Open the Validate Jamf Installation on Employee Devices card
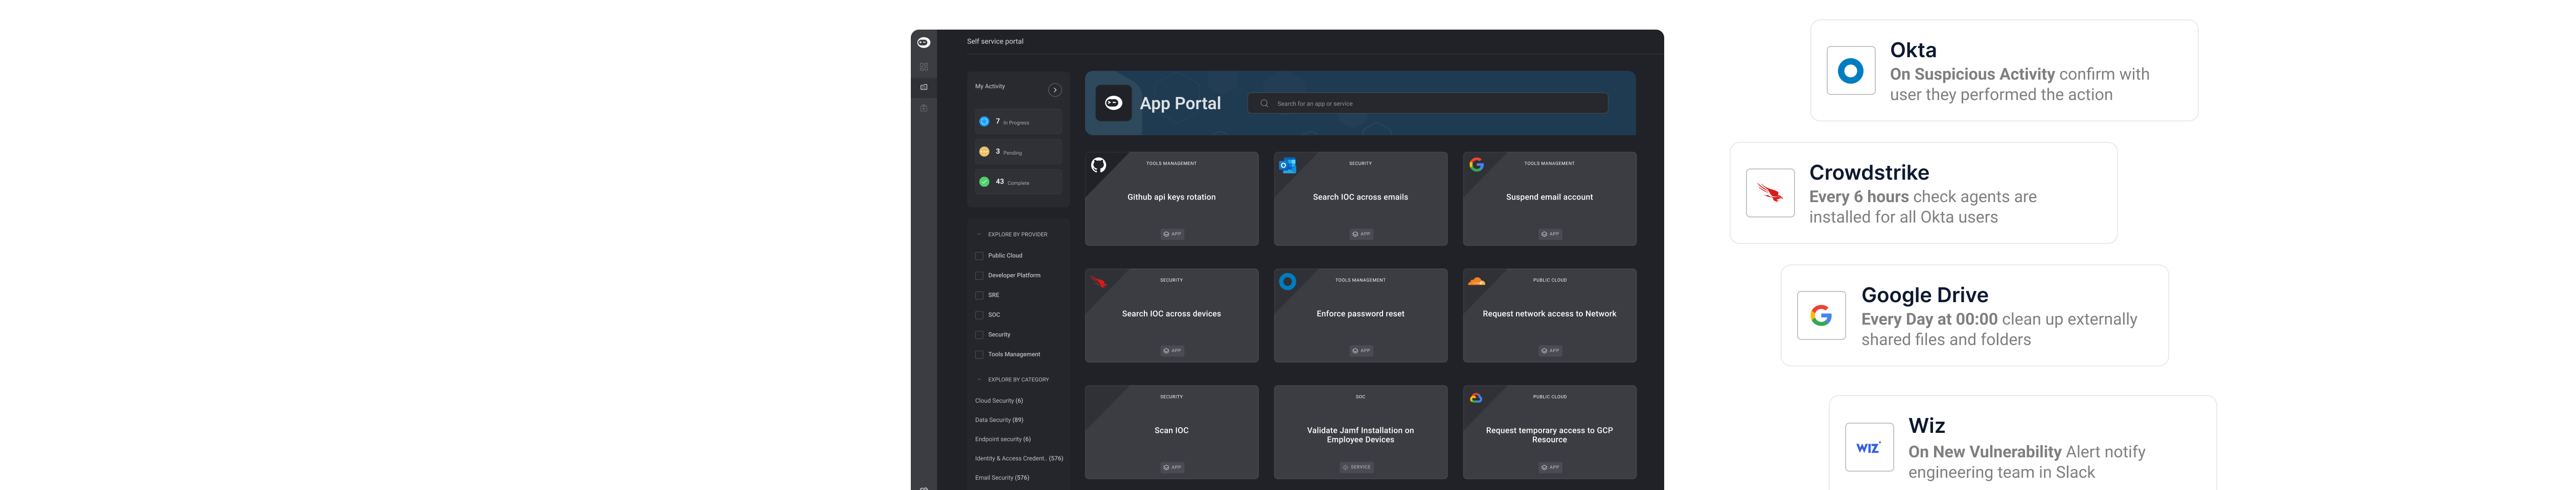The height and width of the screenshot is (490, 2576). pos(1360,432)
